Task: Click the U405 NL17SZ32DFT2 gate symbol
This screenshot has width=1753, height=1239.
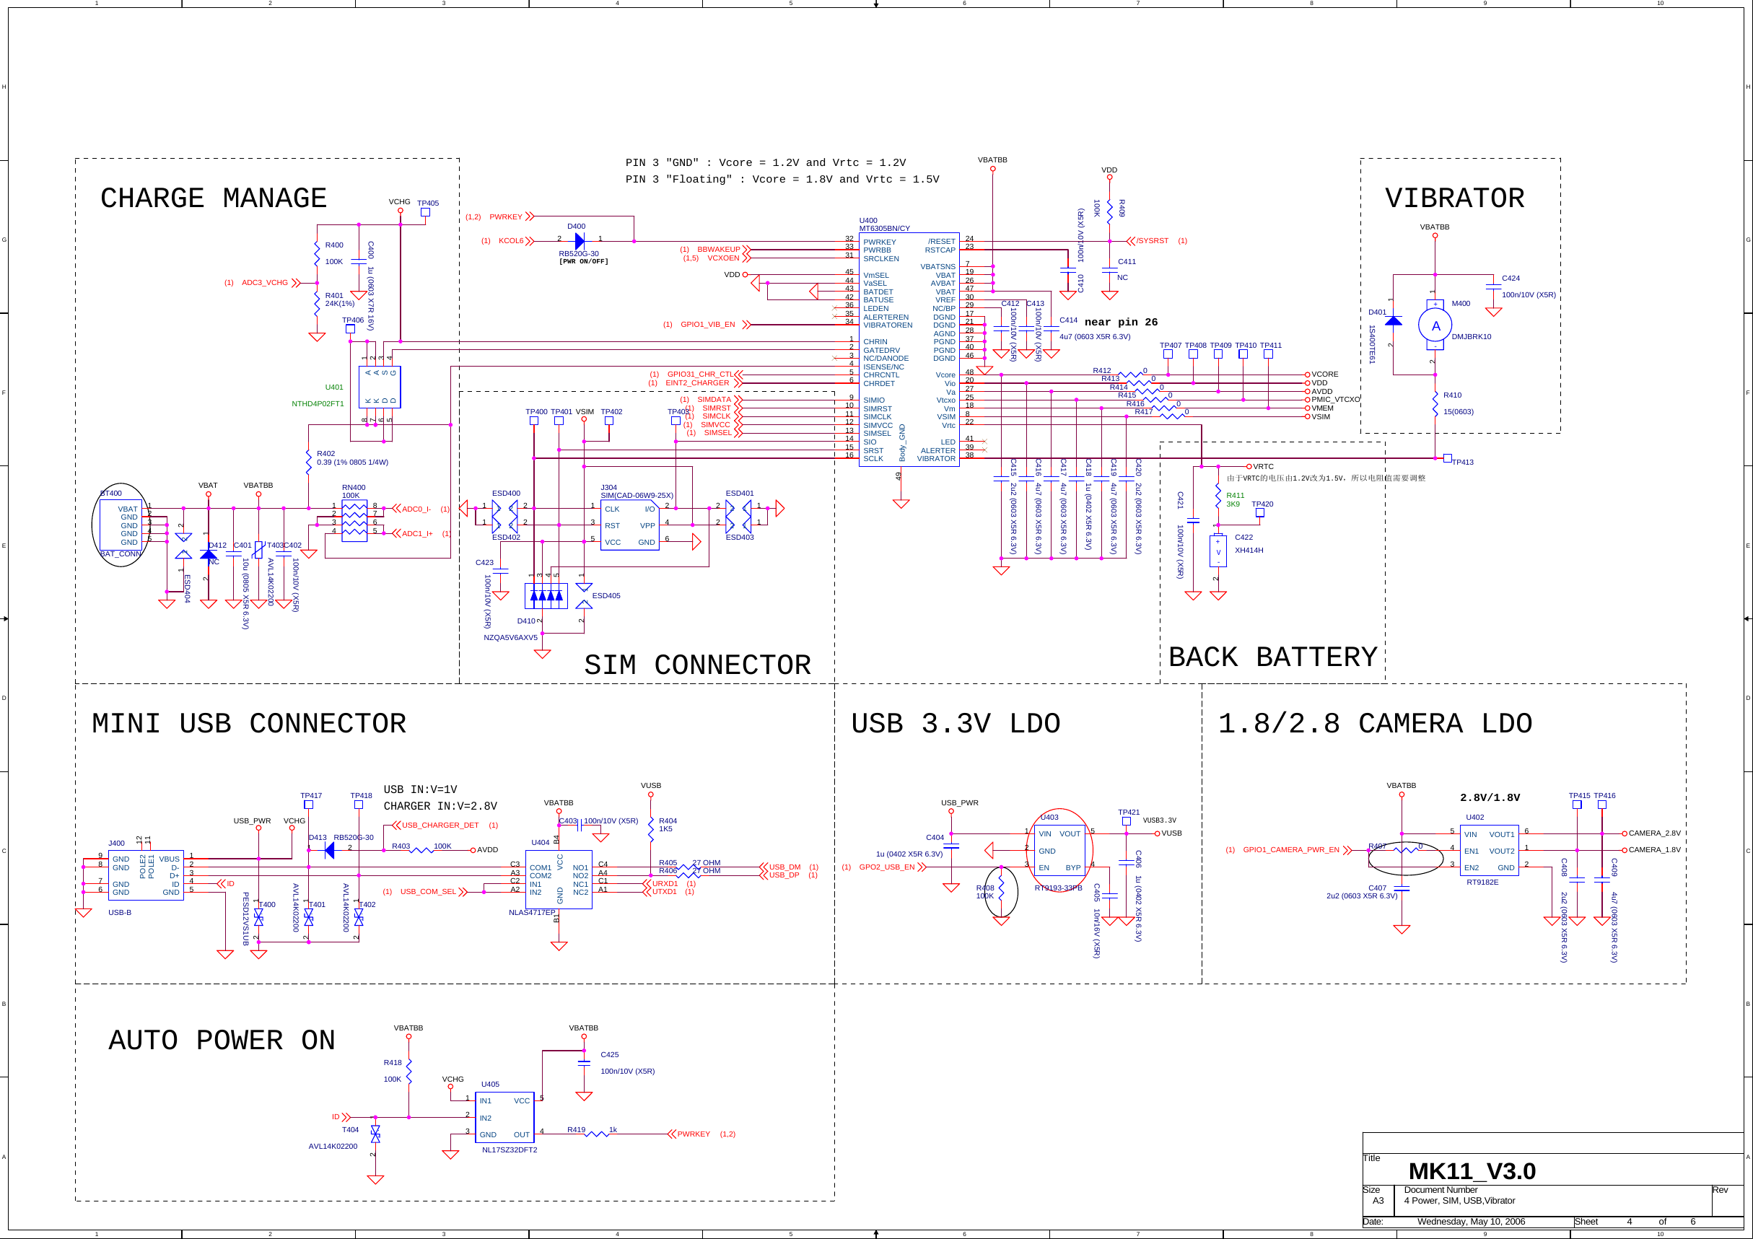Action: (505, 1118)
